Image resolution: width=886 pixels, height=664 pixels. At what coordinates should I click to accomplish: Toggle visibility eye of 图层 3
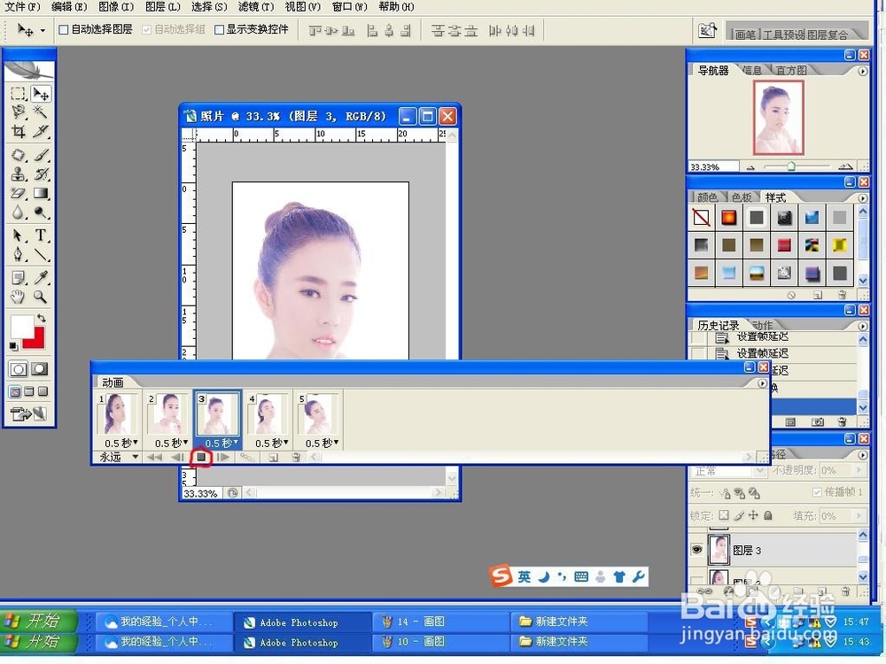697,550
